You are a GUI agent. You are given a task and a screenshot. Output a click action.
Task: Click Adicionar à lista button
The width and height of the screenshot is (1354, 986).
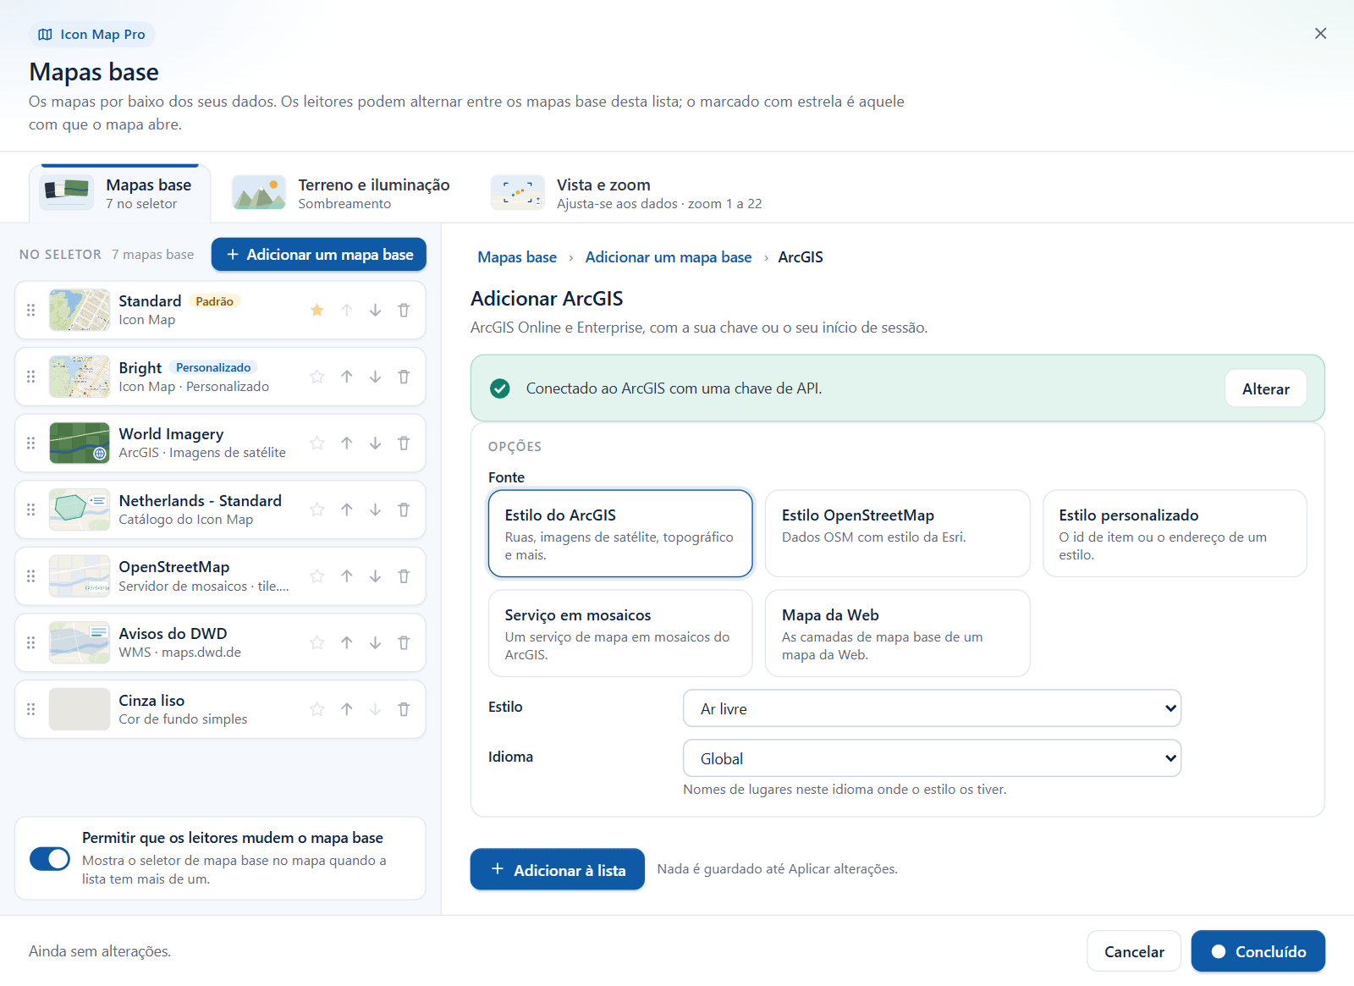(x=558, y=869)
